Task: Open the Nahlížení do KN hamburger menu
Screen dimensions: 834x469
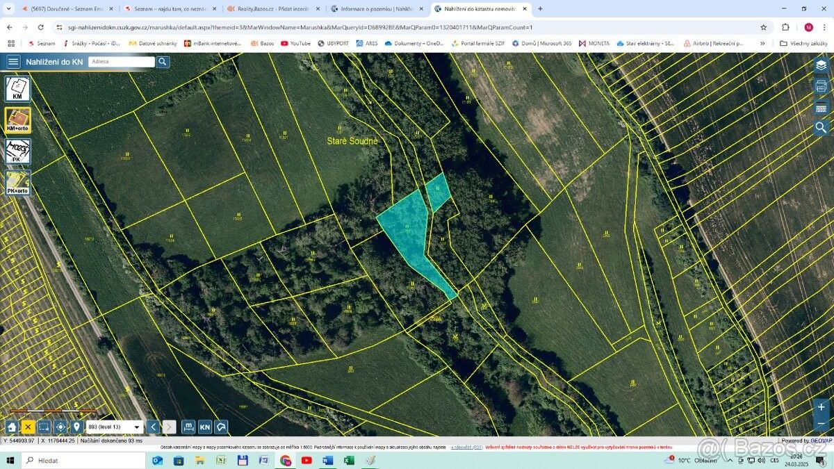Action: coord(13,61)
